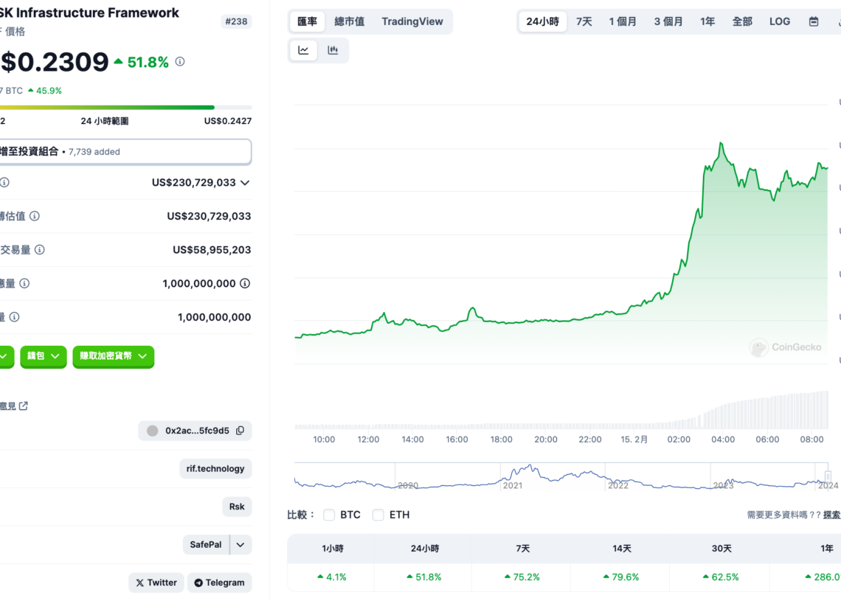Select the 7天 timeframe button
Viewport: 841px width, 601px height.
(x=583, y=21)
